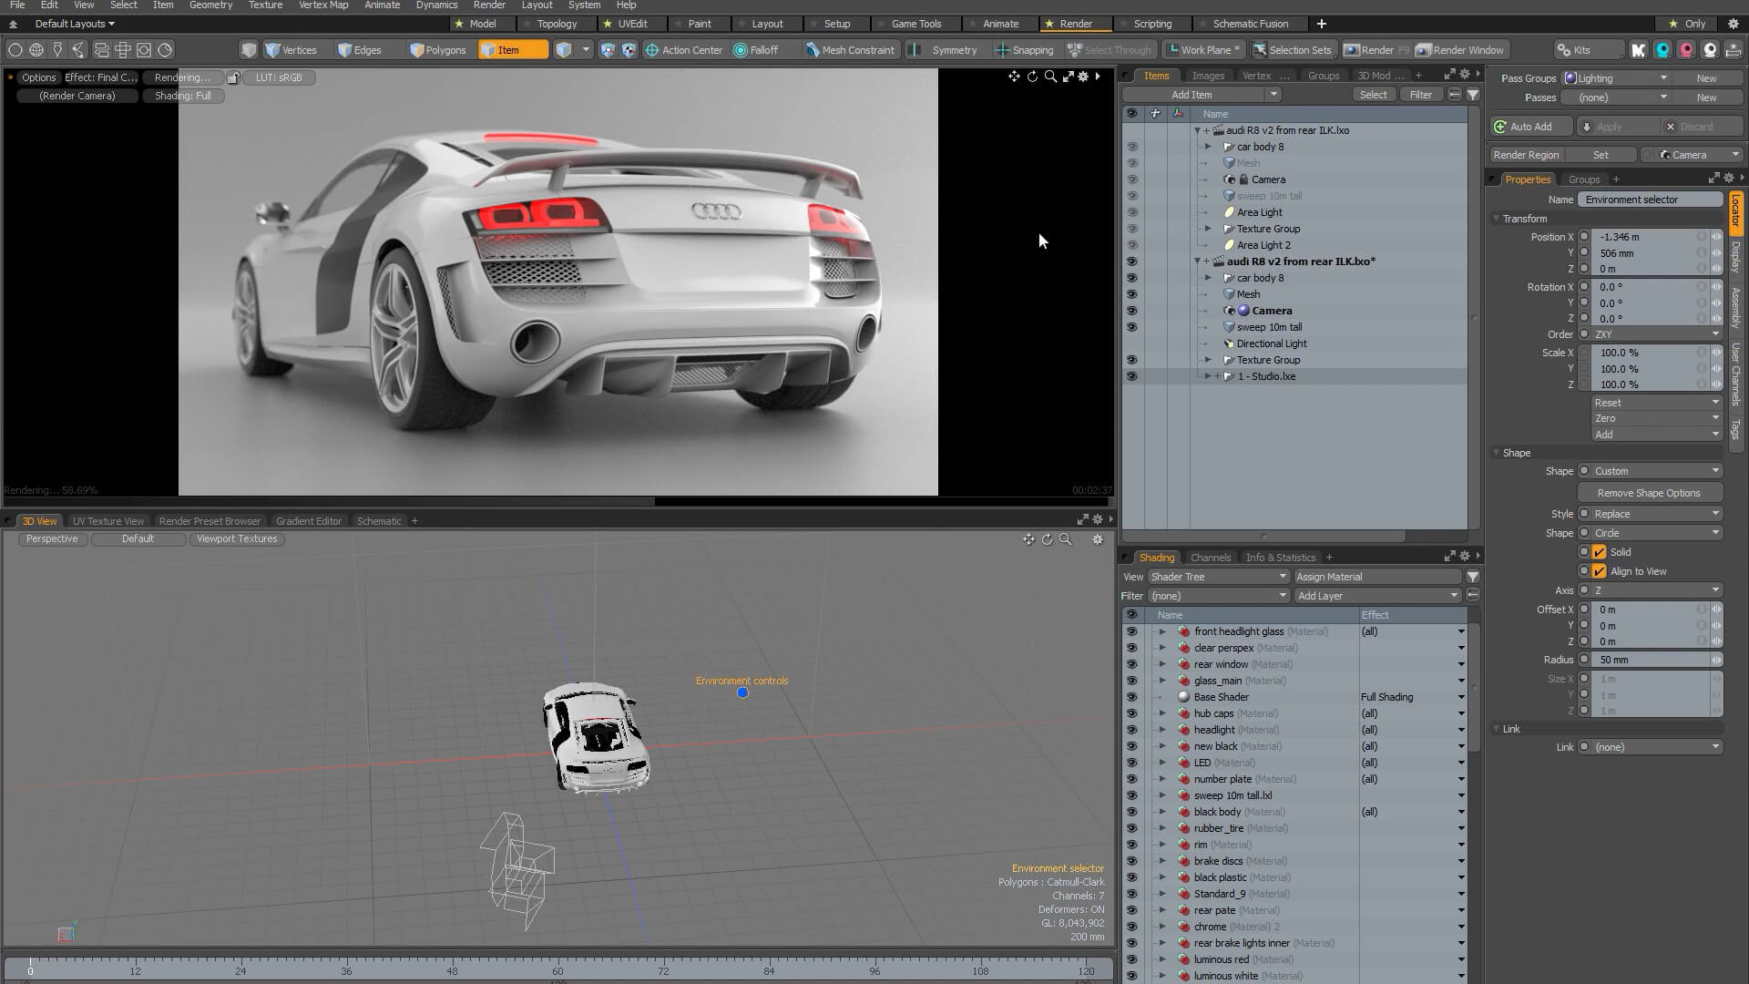
Task: Click Remove Shape Options button
Action: (x=1649, y=493)
